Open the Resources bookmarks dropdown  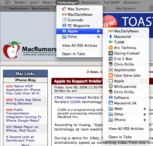coord(91,2)
